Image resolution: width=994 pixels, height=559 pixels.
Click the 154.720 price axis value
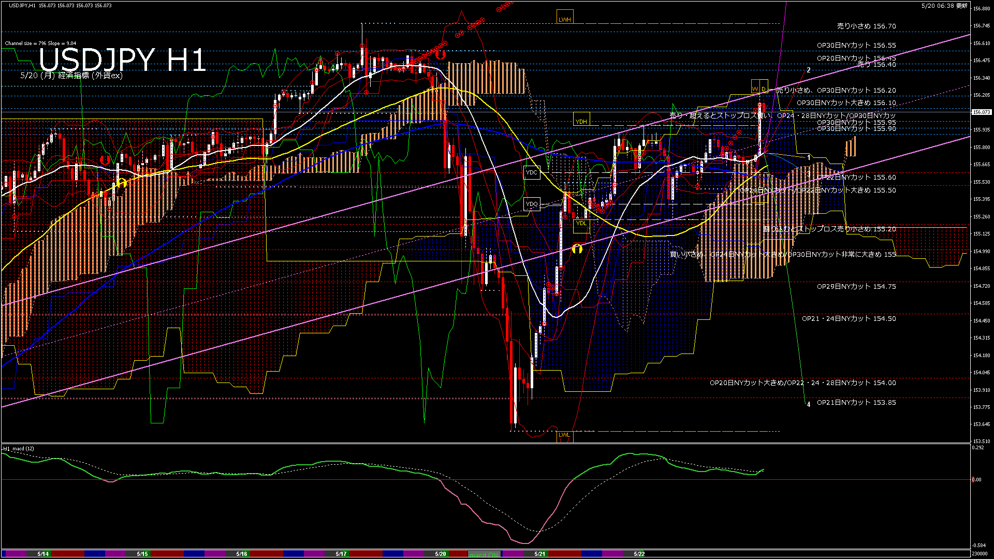point(982,286)
